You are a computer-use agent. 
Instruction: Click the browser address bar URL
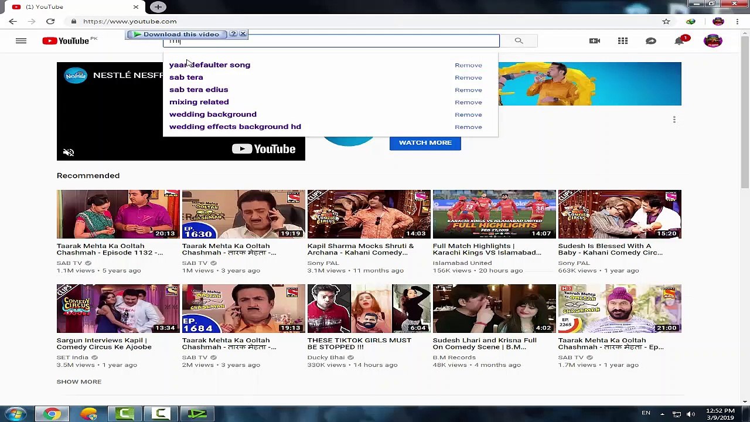click(x=130, y=21)
